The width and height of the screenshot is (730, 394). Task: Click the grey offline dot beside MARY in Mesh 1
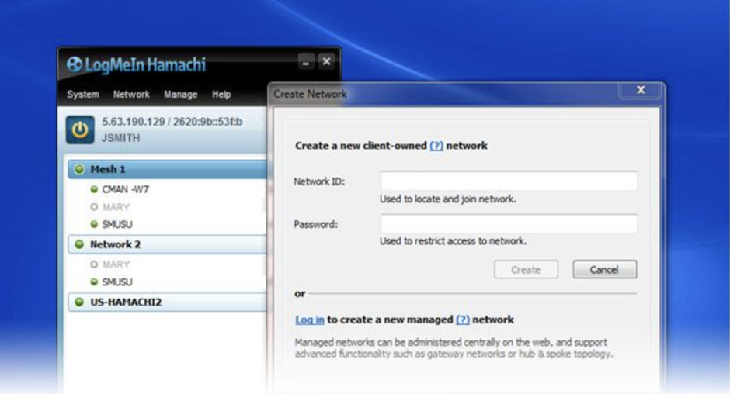(x=94, y=207)
